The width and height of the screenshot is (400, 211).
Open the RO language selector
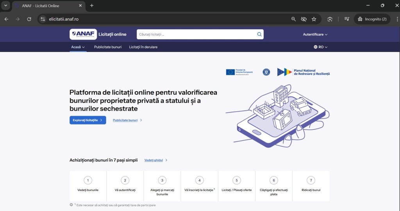(320, 47)
